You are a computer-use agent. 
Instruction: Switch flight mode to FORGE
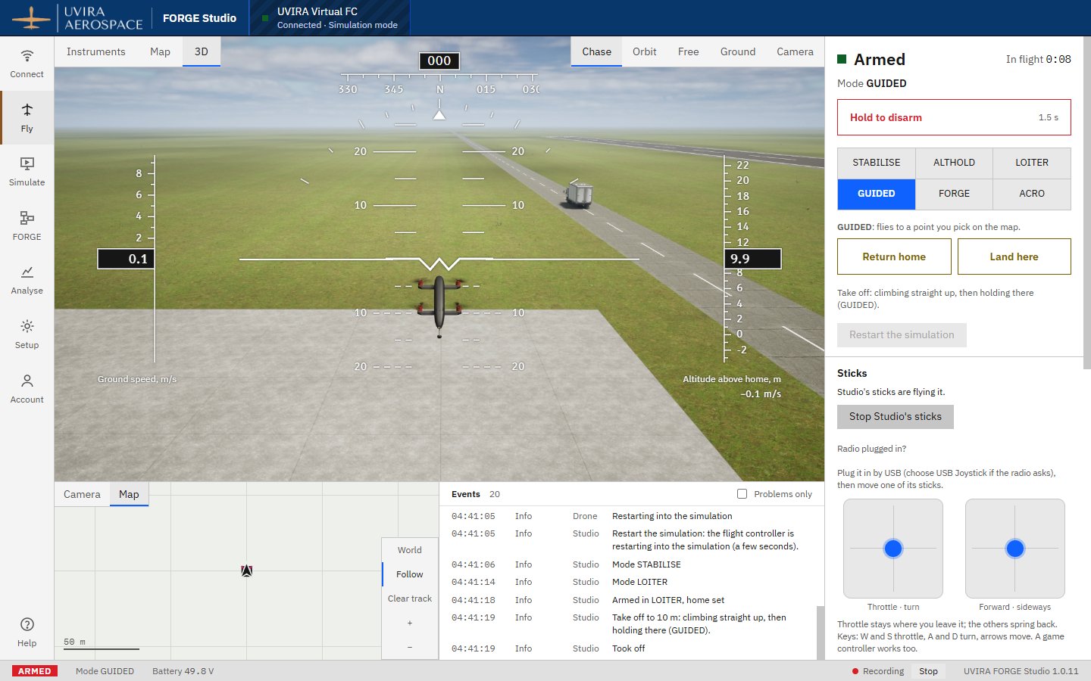[x=954, y=194]
